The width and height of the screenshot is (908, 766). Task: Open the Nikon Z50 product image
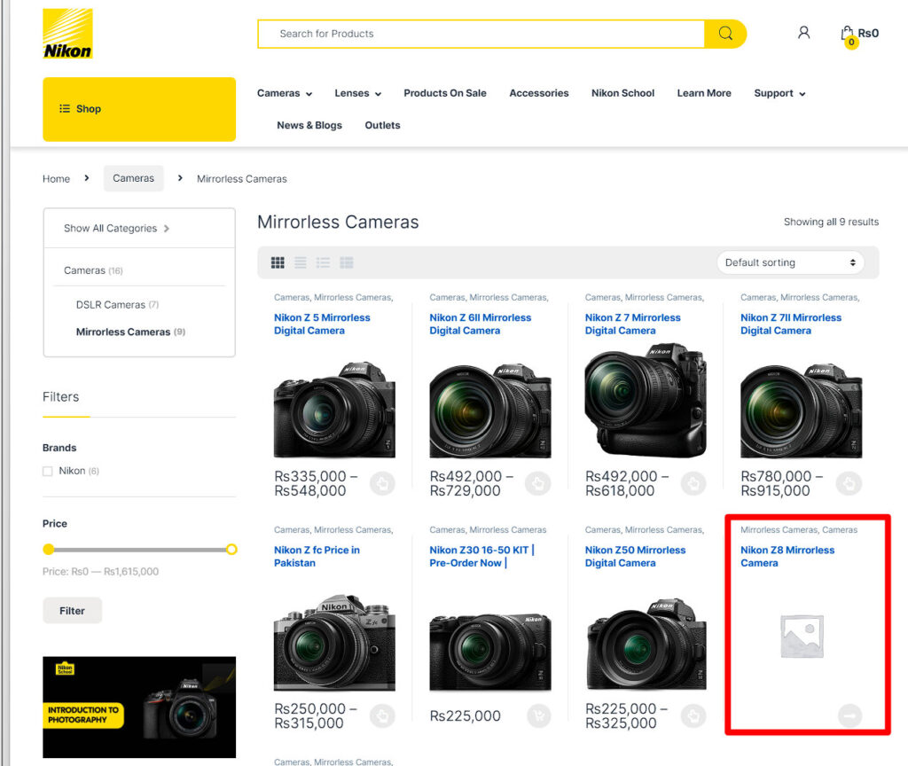tap(646, 644)
